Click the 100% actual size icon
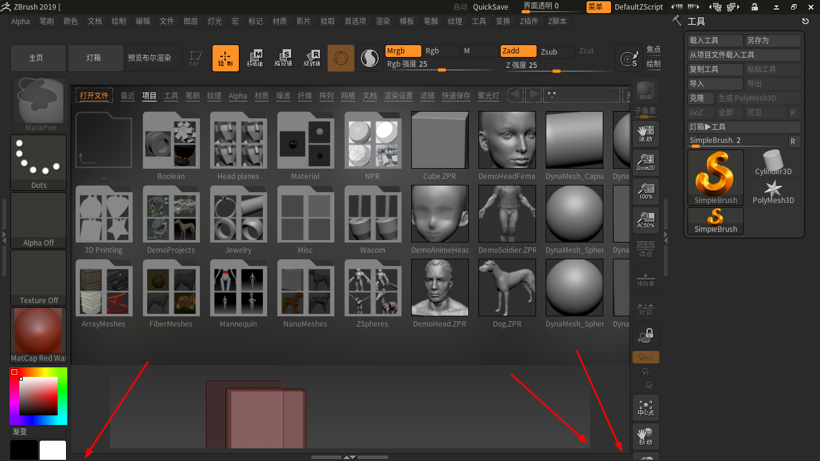The width and height of the screenshot is (820, 461). pos(646,191)
